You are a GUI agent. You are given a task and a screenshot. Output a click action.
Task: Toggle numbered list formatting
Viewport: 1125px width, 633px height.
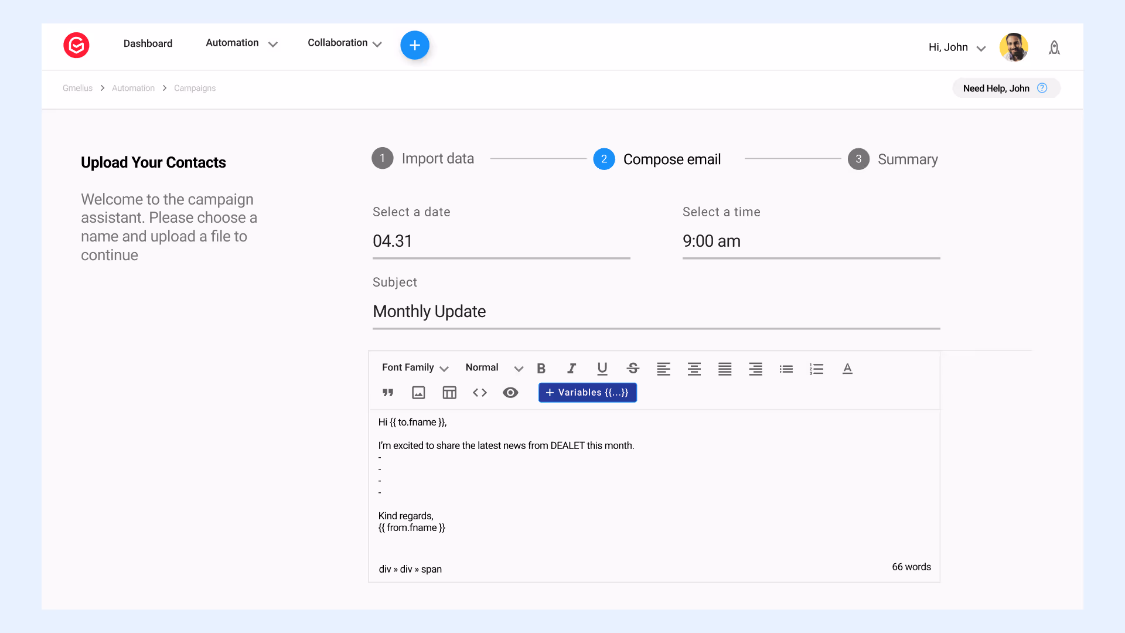816,369
